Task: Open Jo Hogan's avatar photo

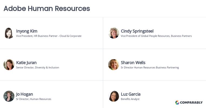Action: tap(9, 96)
